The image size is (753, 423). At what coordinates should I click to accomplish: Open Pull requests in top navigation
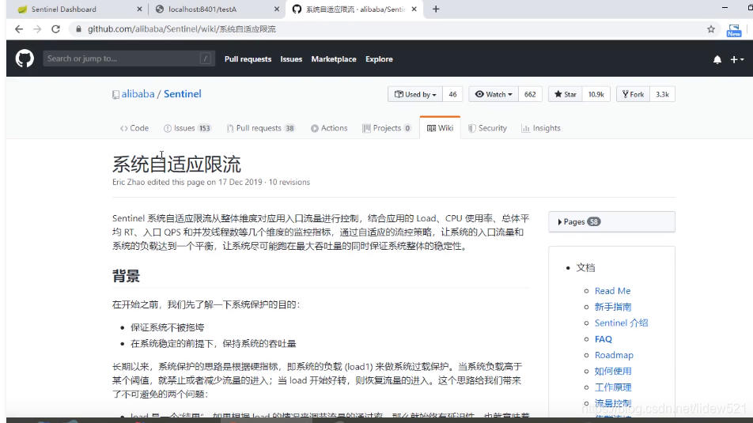(x=248, y=59)
